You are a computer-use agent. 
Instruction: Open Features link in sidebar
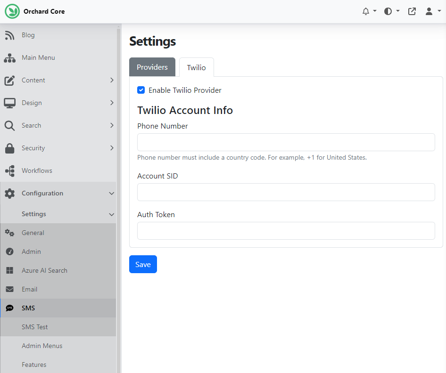click(34, 365)
